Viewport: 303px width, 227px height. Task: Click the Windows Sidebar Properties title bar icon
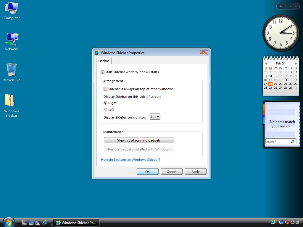click(97, 53)
